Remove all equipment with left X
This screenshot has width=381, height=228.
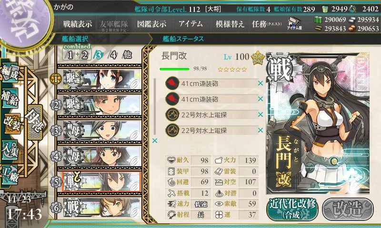155,141
